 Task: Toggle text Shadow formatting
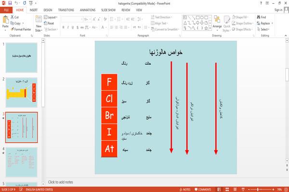coord(78,27)
